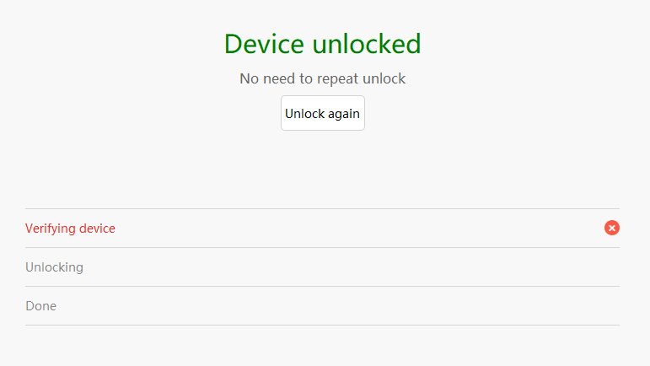Retry unlocking via Unlock again

point(323,113)
